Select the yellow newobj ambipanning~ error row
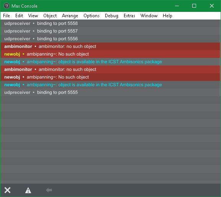 [x=110, y=54]
